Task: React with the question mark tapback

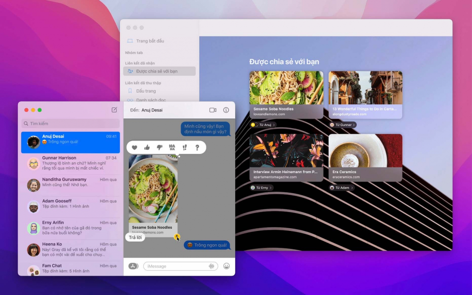Action: click(197, 147)
